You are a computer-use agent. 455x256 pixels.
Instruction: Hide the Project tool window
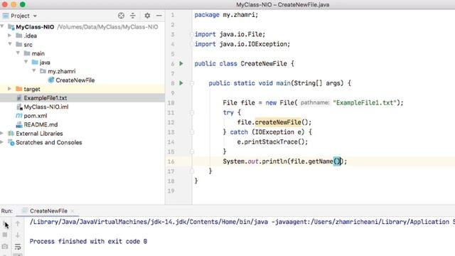pos(159,16)
